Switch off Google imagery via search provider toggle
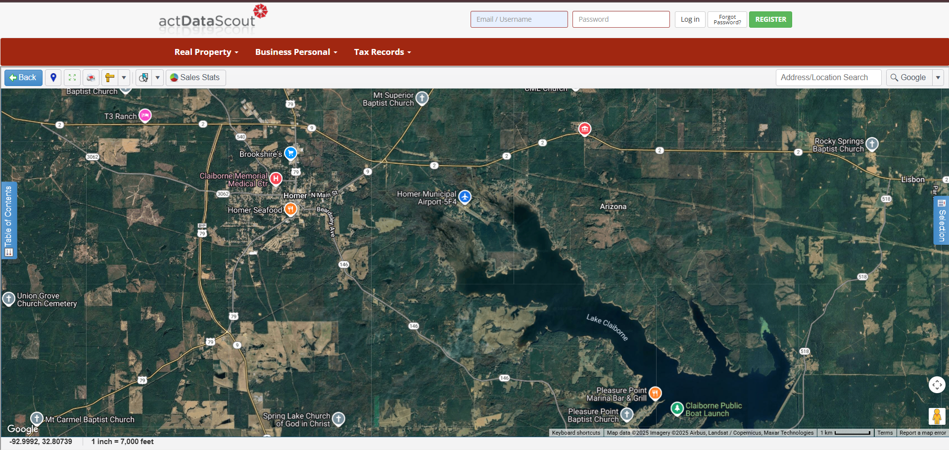 pos(909,77)
